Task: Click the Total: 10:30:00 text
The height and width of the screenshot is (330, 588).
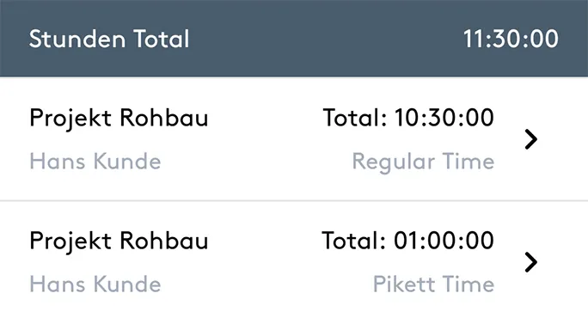Action: pyautogui.click(x=408, y=118)
